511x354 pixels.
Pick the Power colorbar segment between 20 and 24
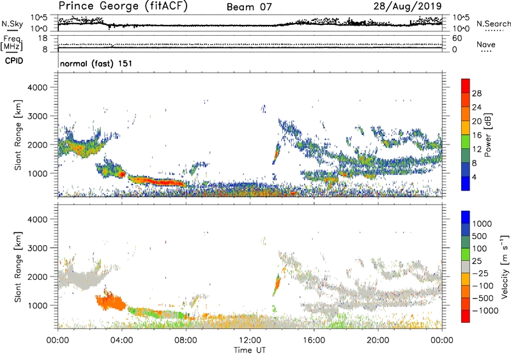click(x=466, y=114)
